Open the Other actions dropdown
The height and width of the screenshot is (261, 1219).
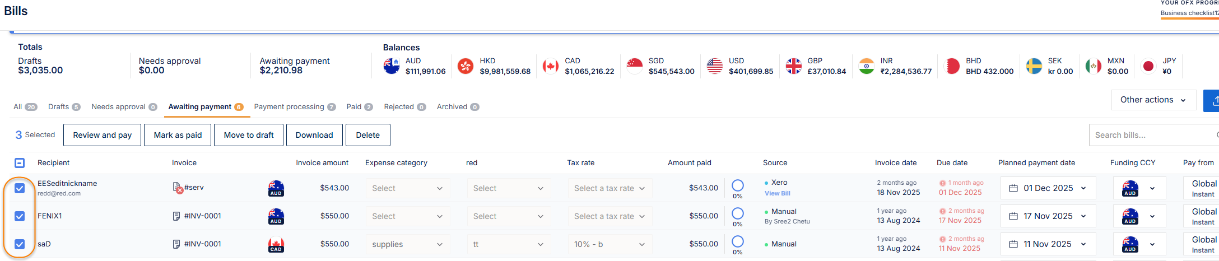[1153, 100]
